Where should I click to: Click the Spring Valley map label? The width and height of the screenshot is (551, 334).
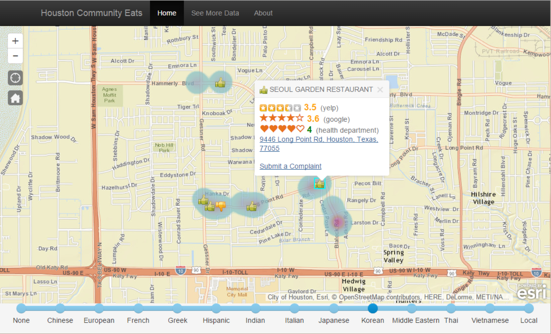click(393, 256)
